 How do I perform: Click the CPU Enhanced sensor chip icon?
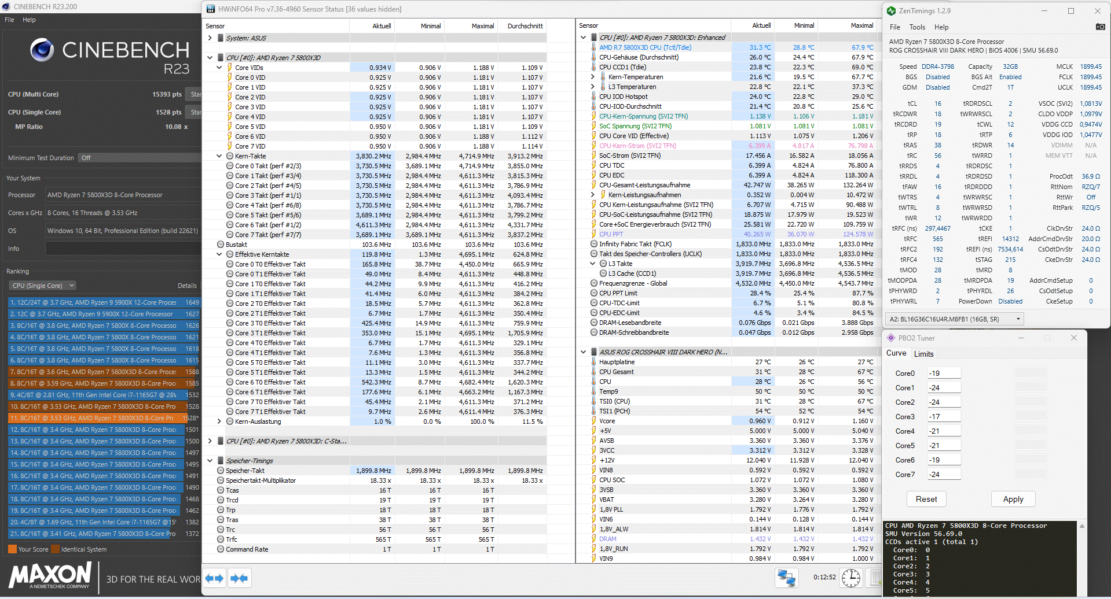pyautogui.click(x=594, y=38)
